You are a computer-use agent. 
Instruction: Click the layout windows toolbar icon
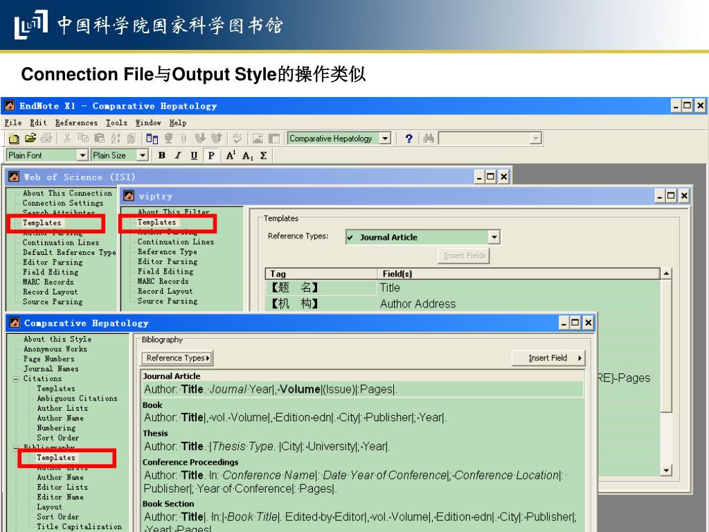tap(152, 138)
